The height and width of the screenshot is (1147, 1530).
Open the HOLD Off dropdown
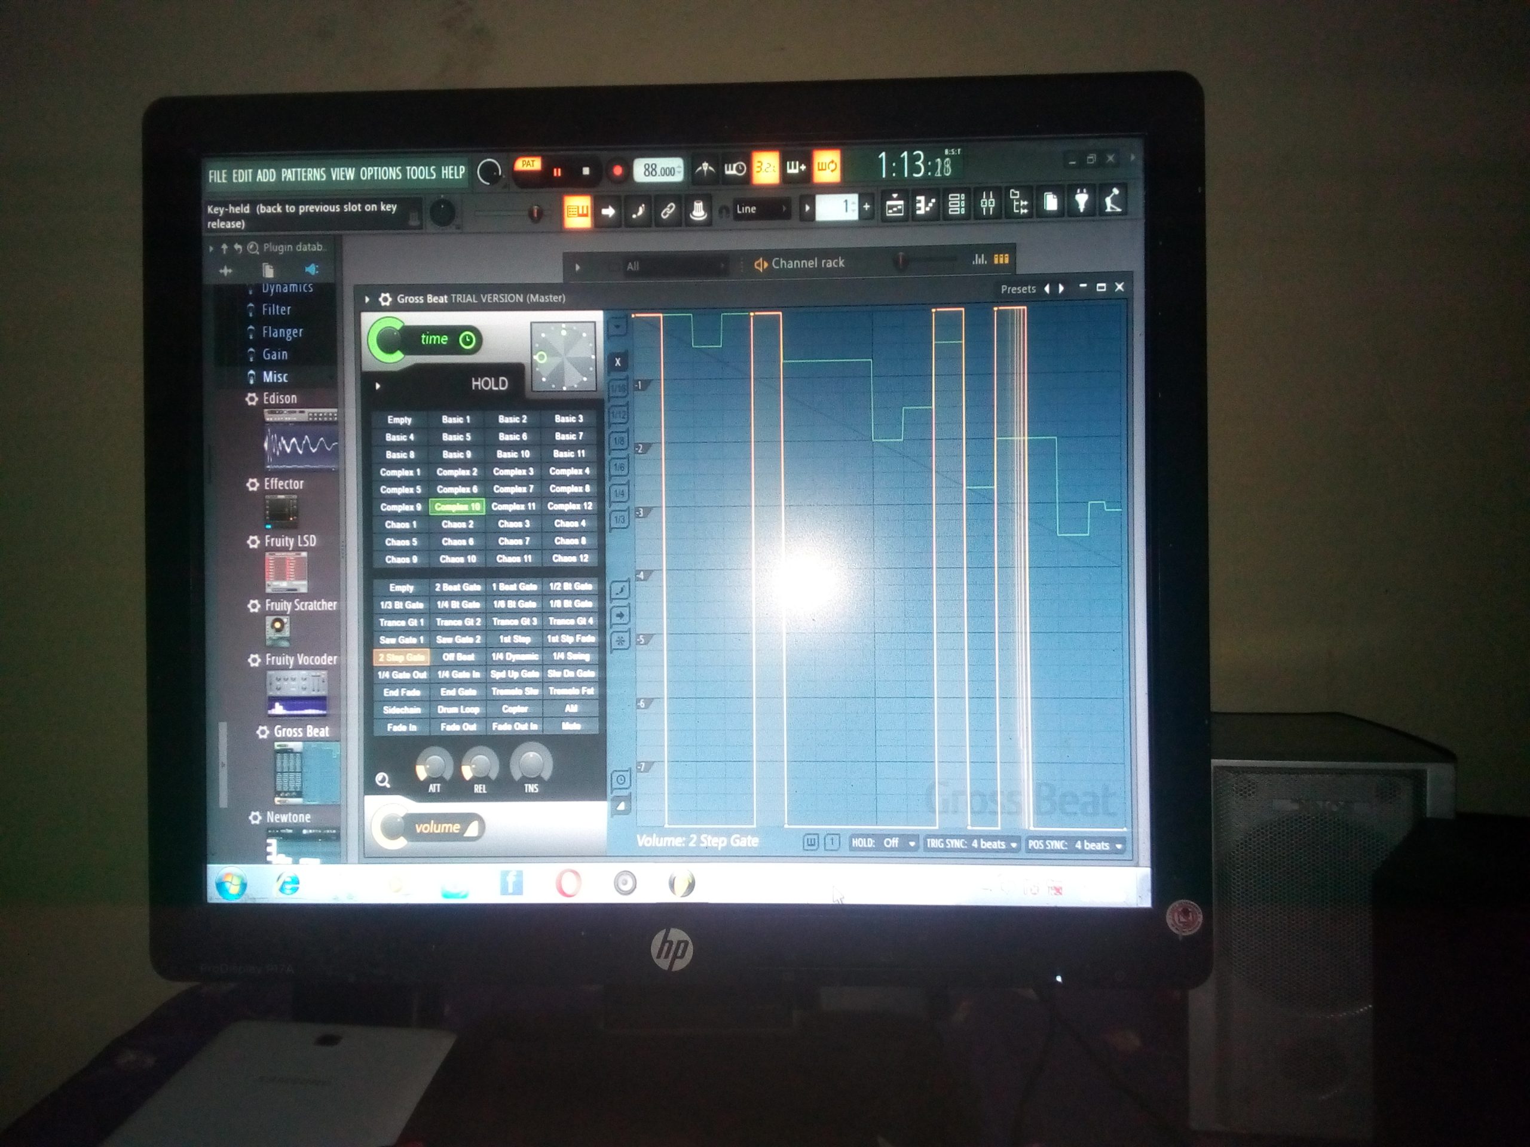883,843
